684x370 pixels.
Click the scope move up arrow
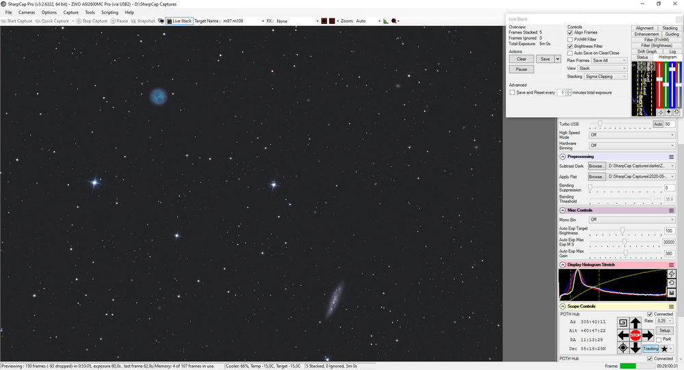[635, 323]
